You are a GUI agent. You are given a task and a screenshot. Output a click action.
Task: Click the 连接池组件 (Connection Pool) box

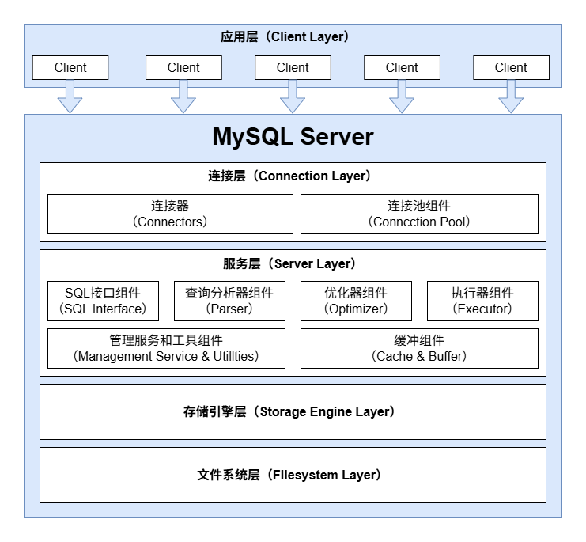pyautogui.click(x=419, y=214)
